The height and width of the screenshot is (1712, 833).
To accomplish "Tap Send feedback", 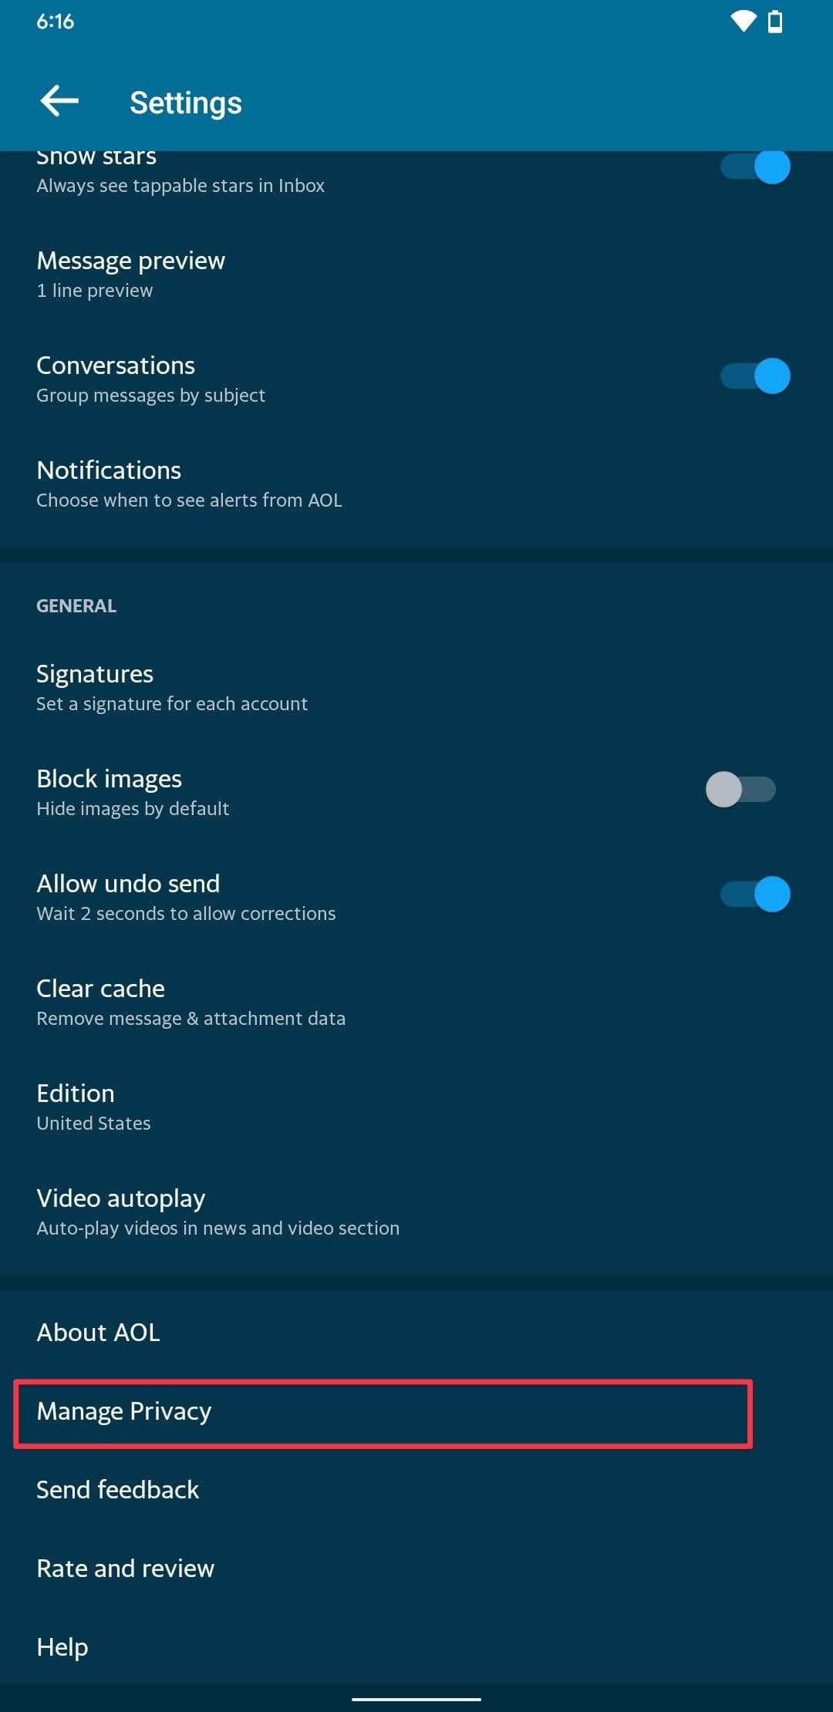I will click(416, 1490).
